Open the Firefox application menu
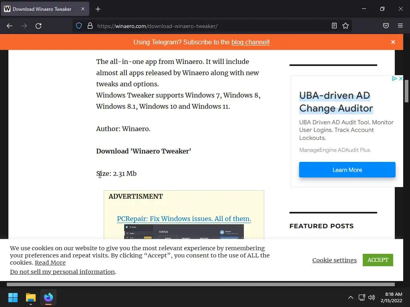The height and width of the screenshot is (307, 410). tap(400, 26)
